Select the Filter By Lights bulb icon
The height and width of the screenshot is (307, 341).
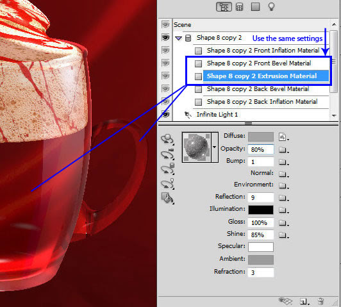click(x=271, y=7)
